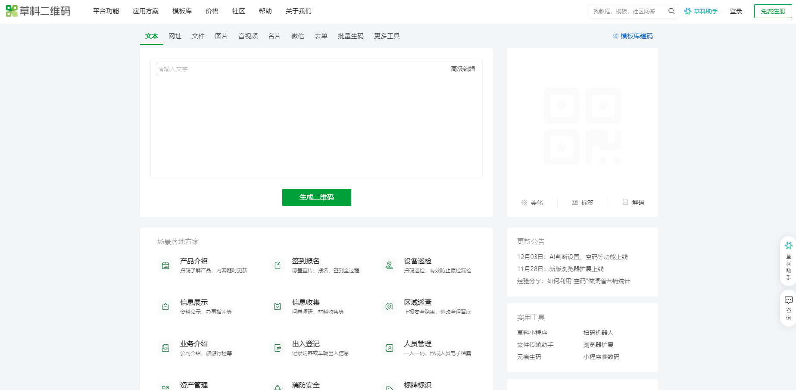Click the 信息收集 envelope icon

(277, 307)
